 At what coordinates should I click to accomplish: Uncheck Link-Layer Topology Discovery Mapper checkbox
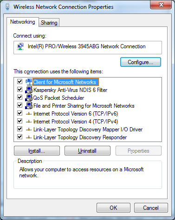pos(19,129)
